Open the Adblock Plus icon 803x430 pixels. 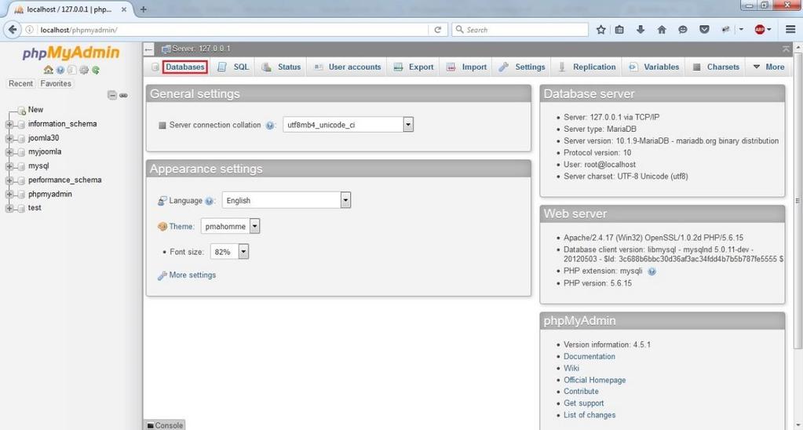pos(760,30)
